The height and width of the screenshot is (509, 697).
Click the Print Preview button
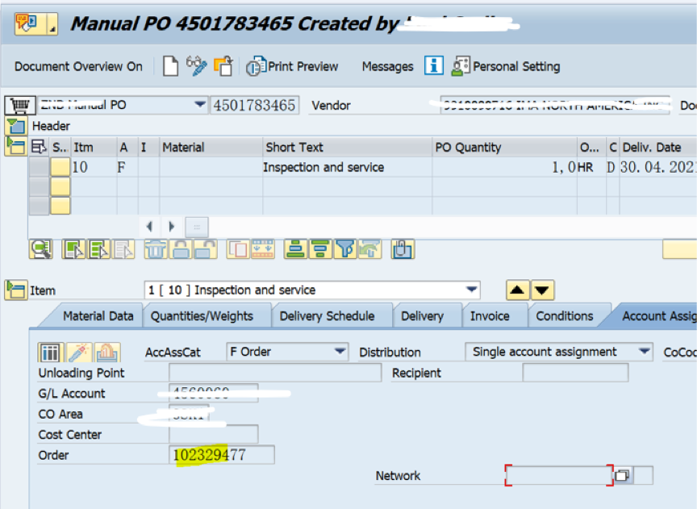click(x=293, y=67)
